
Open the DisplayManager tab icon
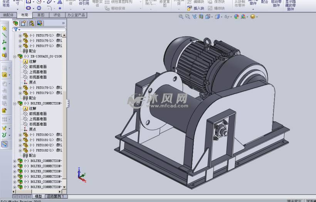[x=39, y=23]
